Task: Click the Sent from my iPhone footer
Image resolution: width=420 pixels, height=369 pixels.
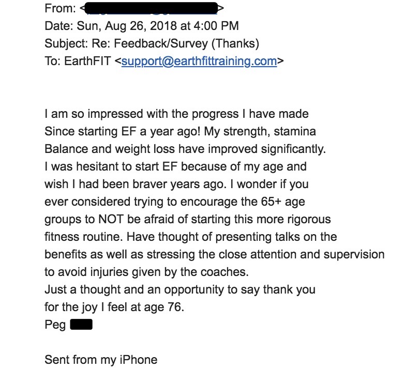Action: tap(101, 360)
